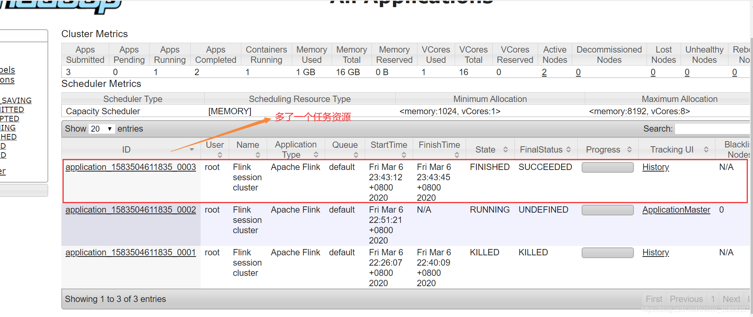
Task: Click progress bar of application 0003
Action: pos(608,168)
